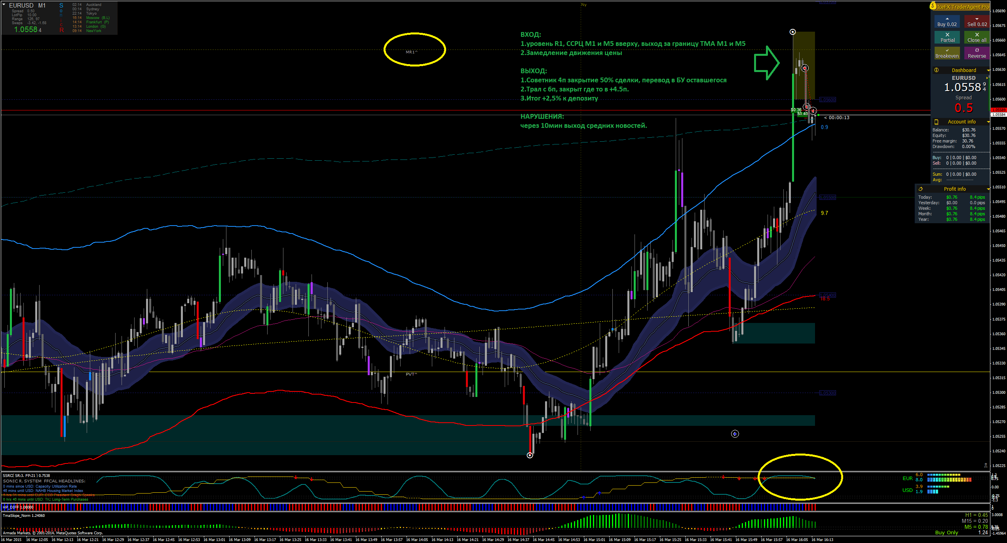Image resolution: width=1007 pixels, height=543 pixels.
Task: Click the M15 = 0.20 slope value
Action: click(975, 521)
